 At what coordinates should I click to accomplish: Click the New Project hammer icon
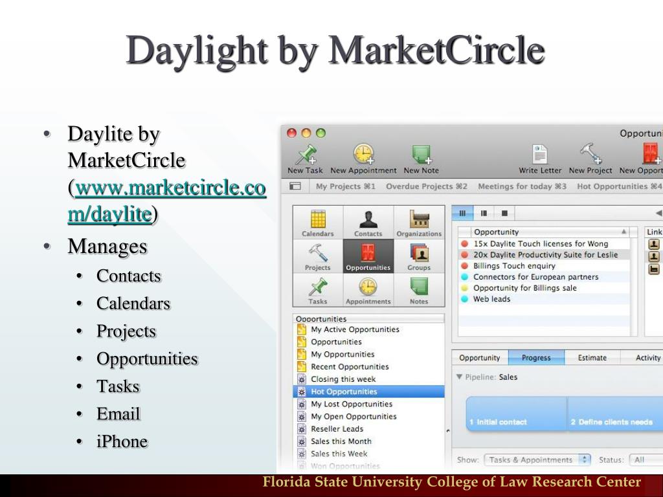[x=590, y=154]
